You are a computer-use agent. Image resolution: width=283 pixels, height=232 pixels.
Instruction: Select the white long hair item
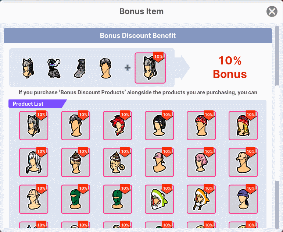pyautogui.click(x=33, y=162)
